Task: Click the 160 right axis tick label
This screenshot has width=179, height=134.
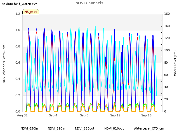Action: (x=167, y=14)
